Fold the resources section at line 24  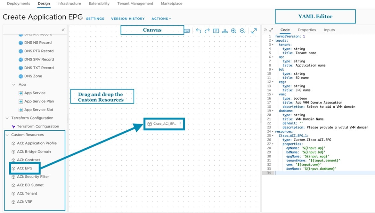click(273, 131)
